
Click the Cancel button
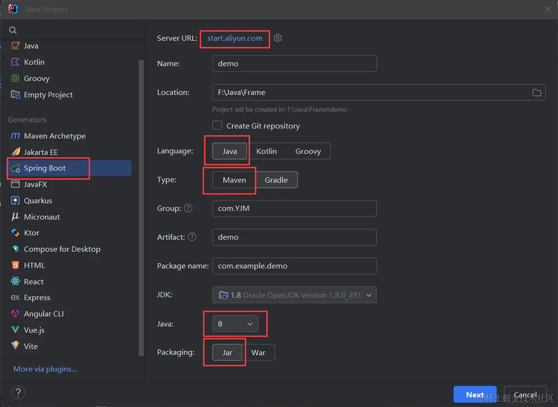tap(525, 395)
